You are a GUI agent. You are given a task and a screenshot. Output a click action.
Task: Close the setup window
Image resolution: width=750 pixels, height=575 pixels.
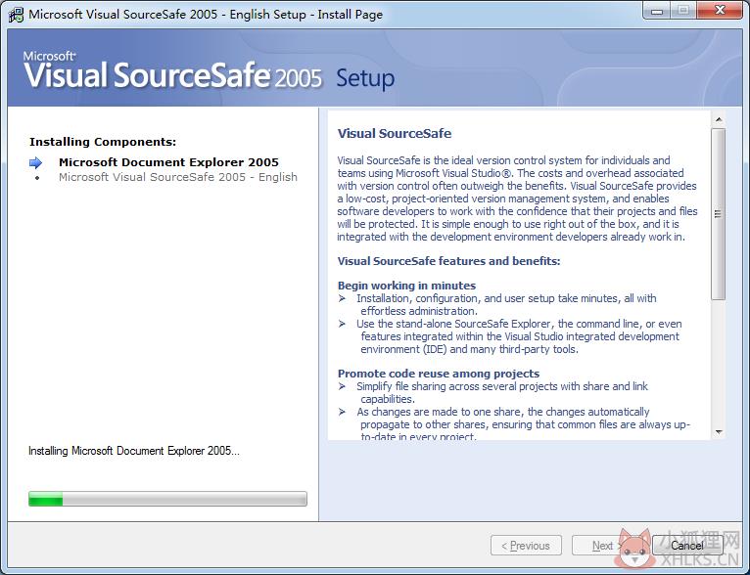[720, 11]
